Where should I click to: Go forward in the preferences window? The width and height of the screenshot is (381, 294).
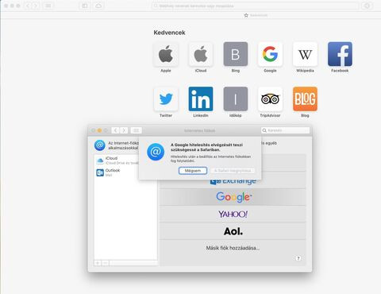(x=124, y=130)
